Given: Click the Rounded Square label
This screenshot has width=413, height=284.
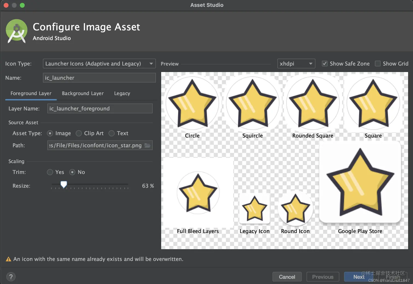Looking at the screenshot, I should click(313, 136).
